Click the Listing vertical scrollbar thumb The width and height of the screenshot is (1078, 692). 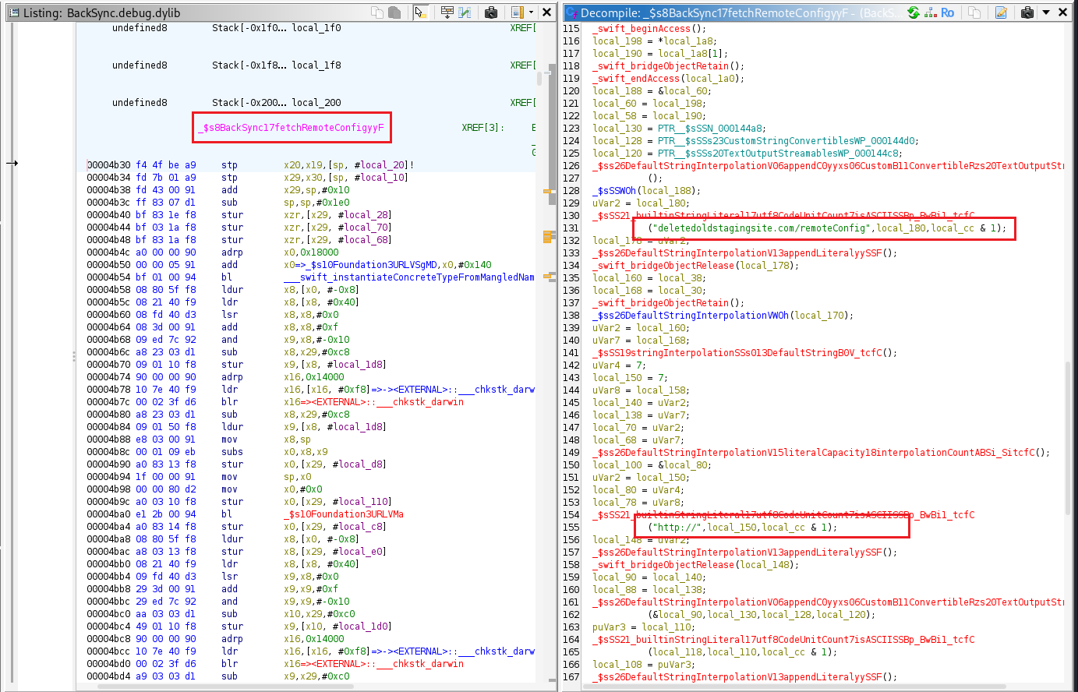click(x=539, y=78)
